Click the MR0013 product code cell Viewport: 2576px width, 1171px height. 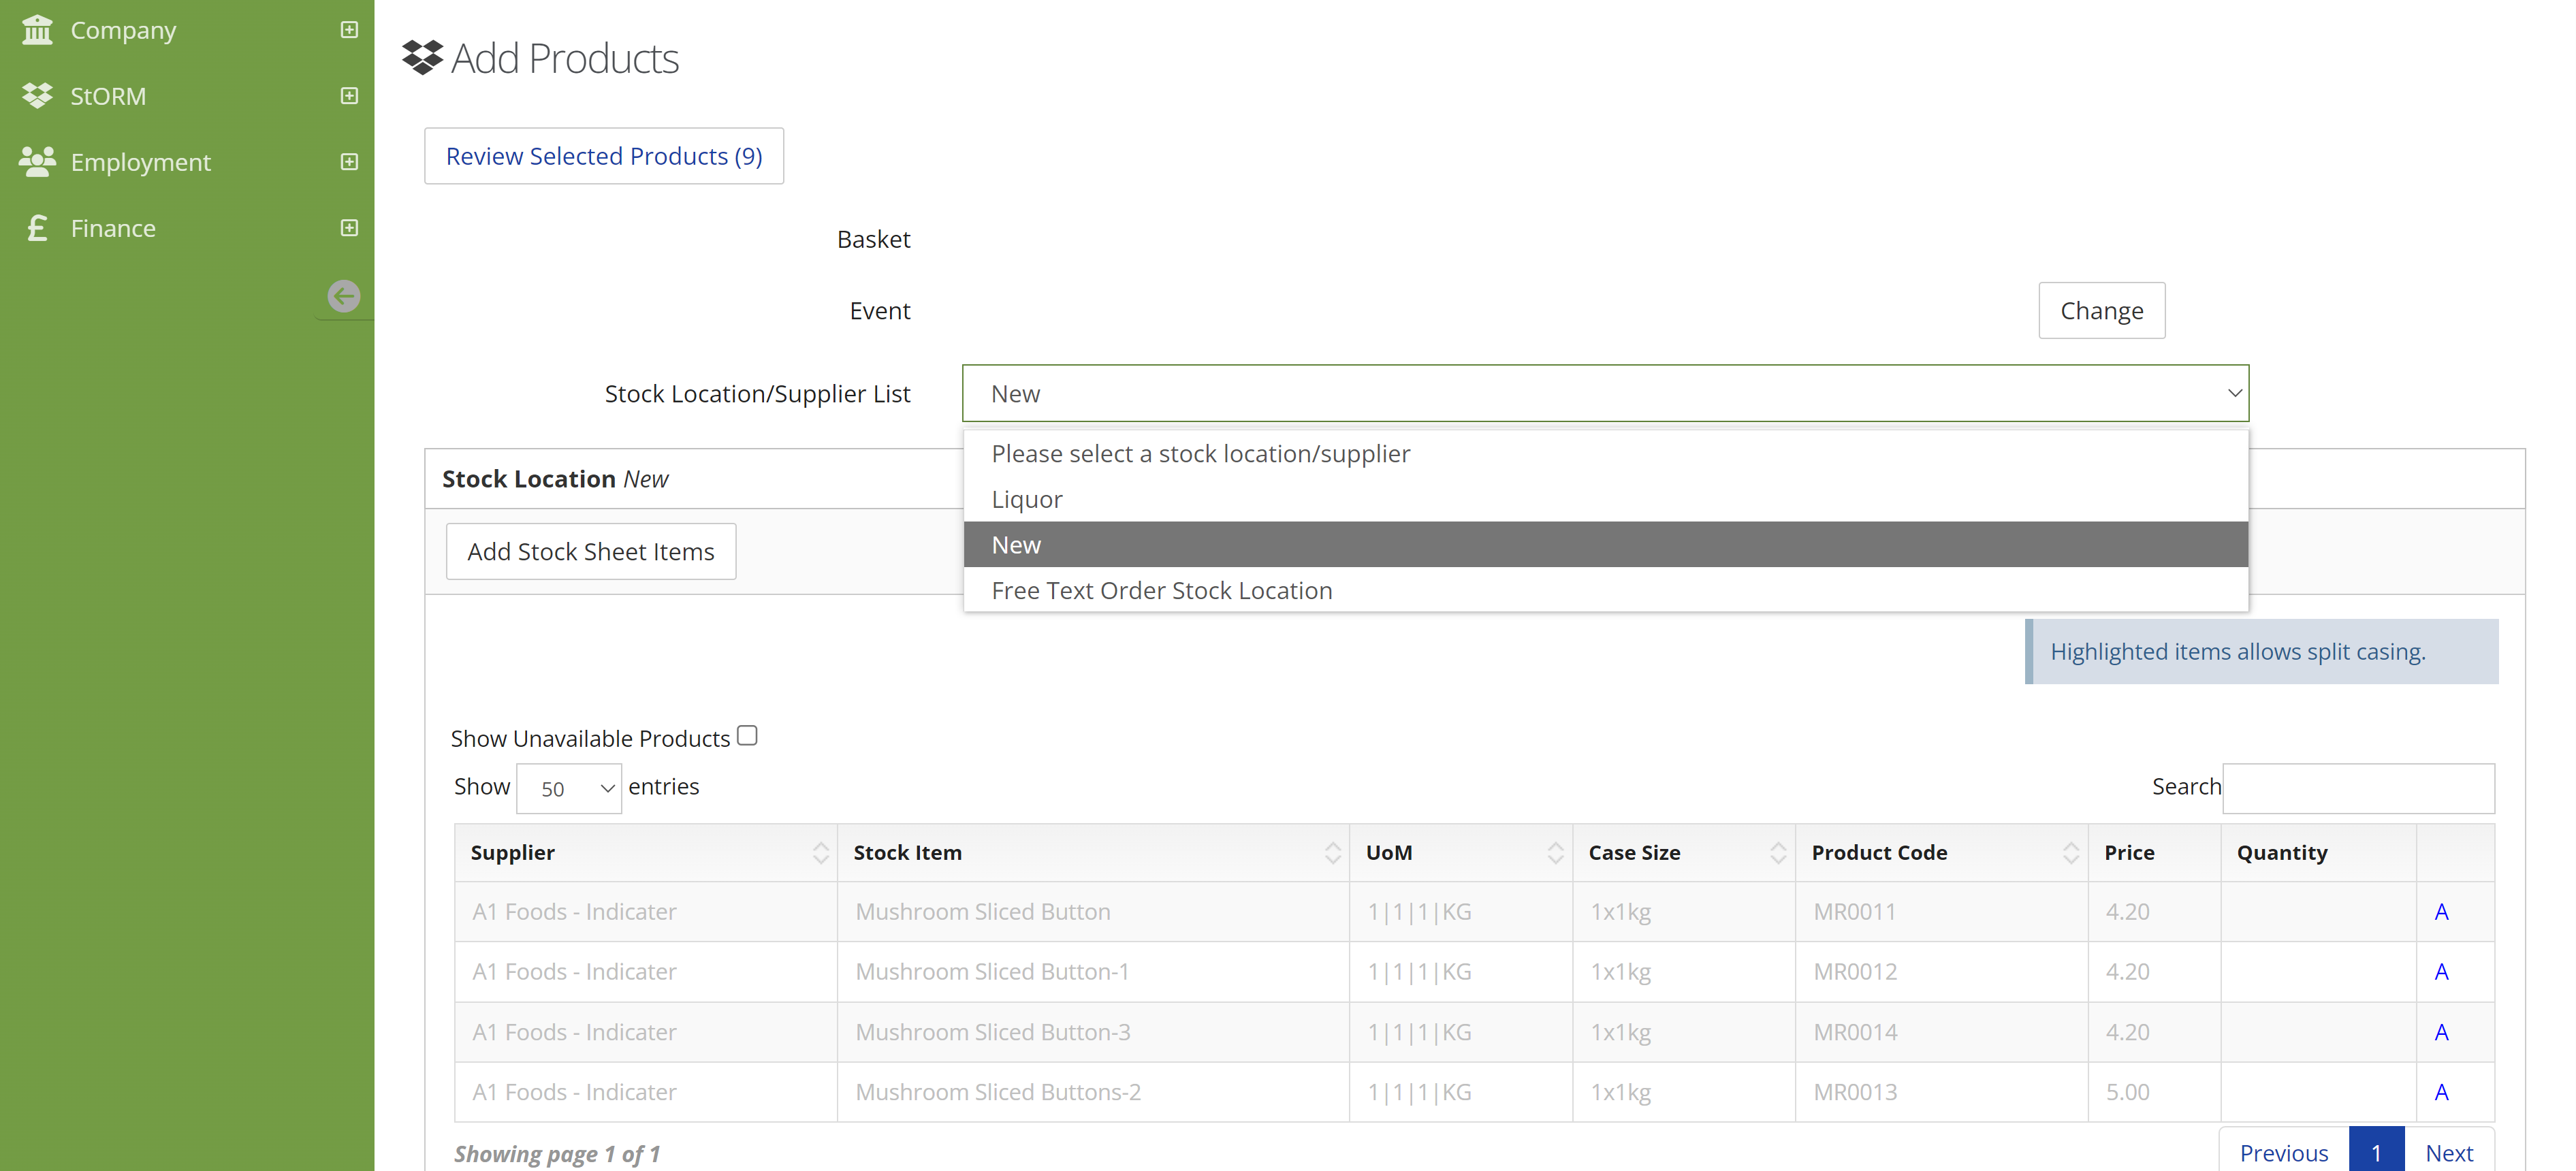pos(1942,1092)
